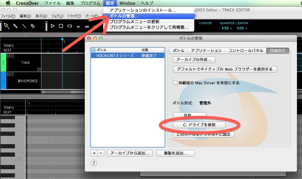The height and width of the screenshot is (179, 302).
Task: Click the Track name label
Action: pos(25,63)
